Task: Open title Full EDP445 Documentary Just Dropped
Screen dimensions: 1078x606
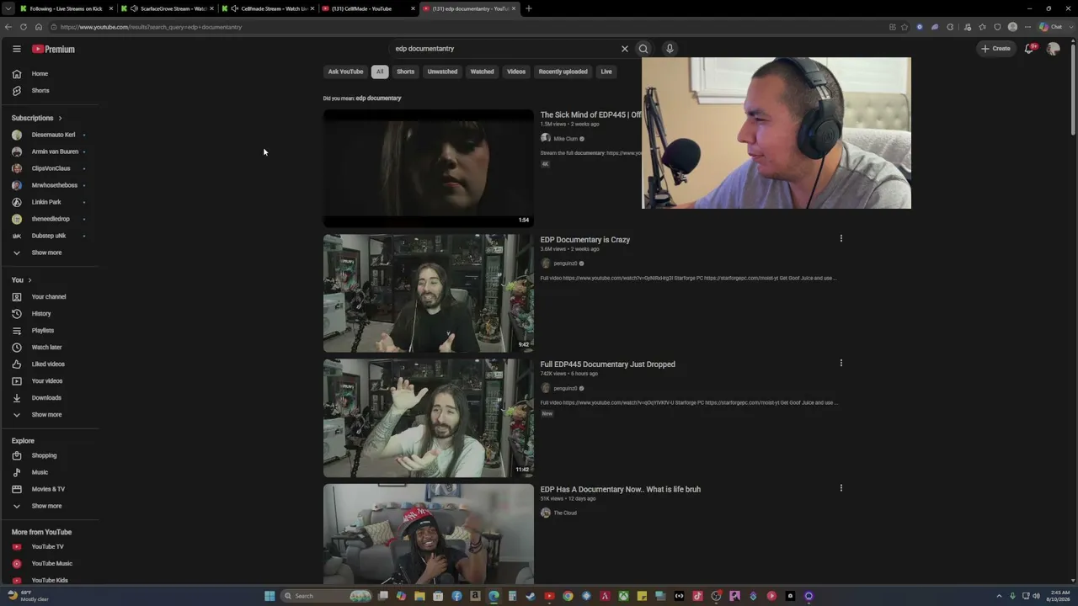Action: click(607, 364)
